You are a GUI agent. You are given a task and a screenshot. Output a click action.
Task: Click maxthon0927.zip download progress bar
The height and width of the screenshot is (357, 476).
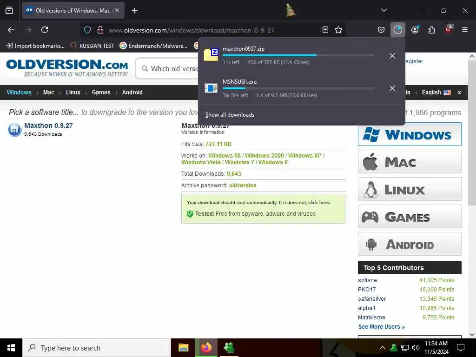[298, 55]
